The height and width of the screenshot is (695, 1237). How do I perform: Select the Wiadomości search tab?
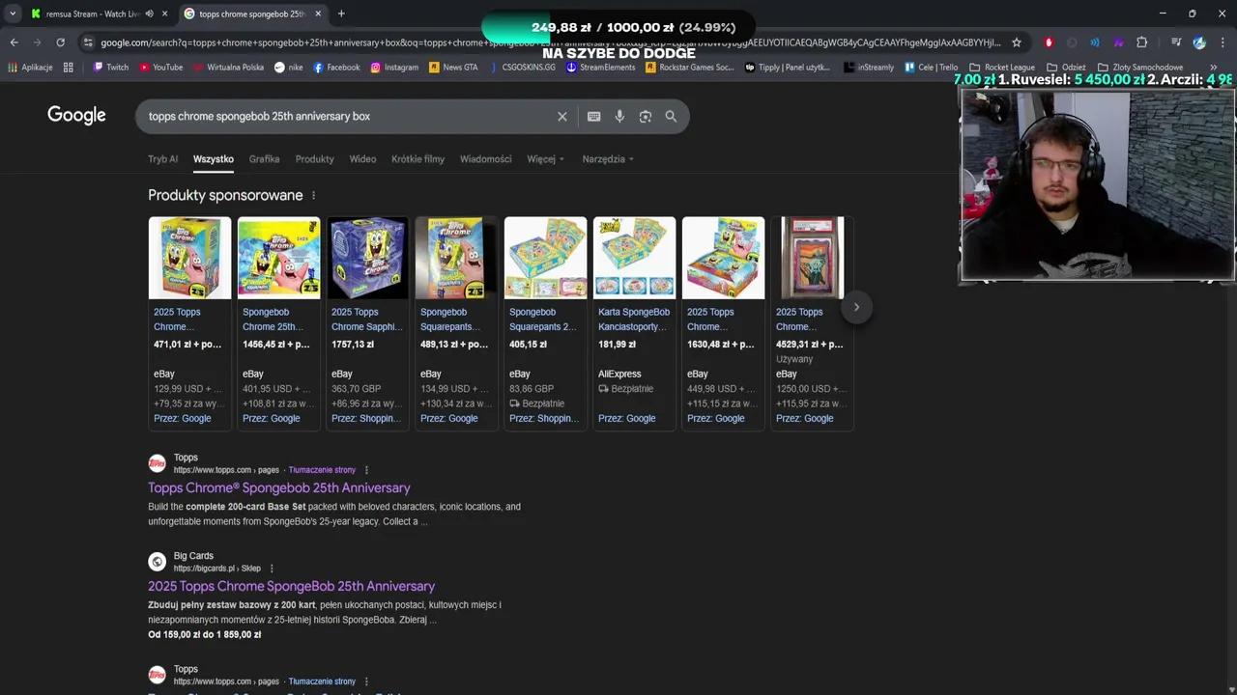[485, 159]
